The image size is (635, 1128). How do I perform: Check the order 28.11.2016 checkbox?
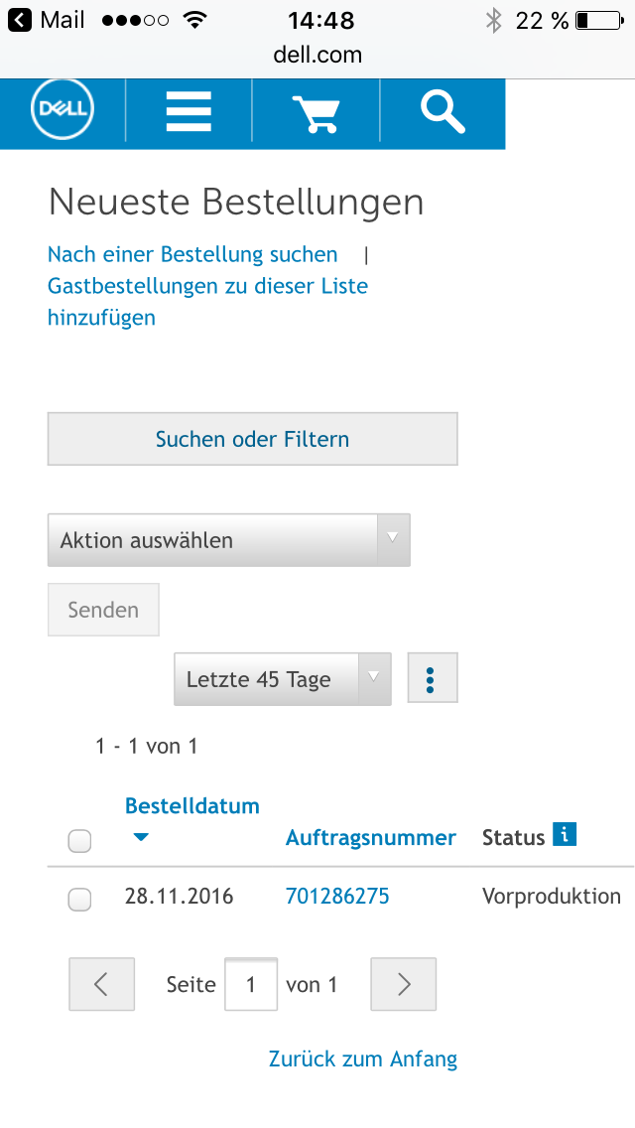click(79, 900)
